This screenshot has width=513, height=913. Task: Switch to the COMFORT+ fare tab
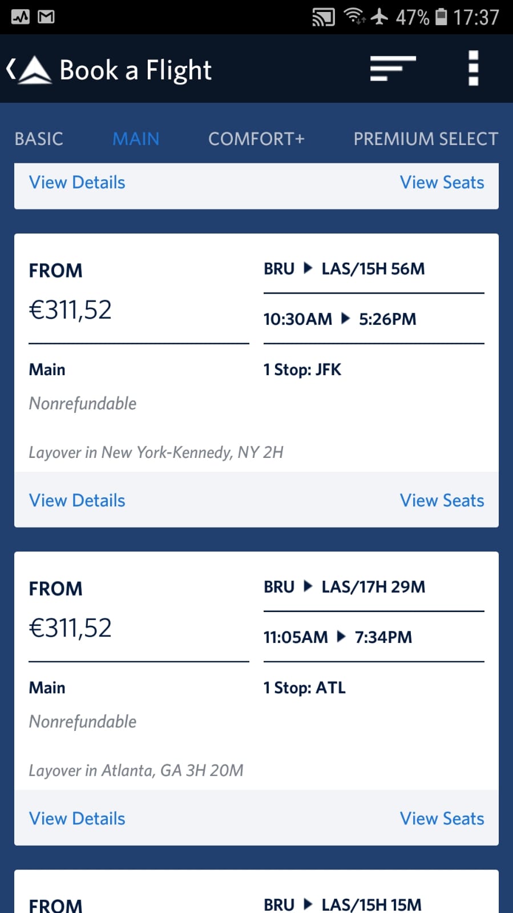tap(256, 139)
